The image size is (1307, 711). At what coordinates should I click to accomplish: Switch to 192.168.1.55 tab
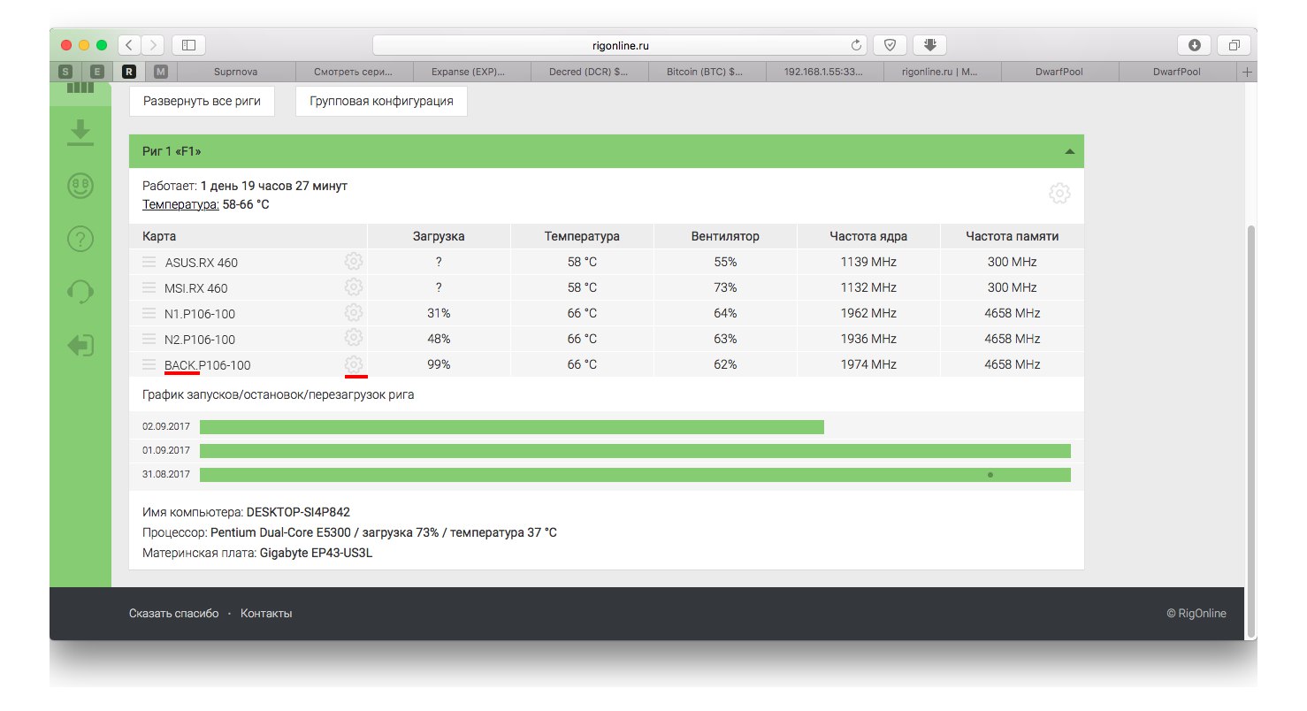click(824, 73)
